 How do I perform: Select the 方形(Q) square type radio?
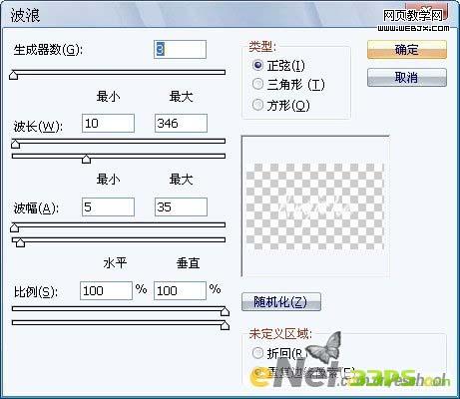(x=257, y=105)
